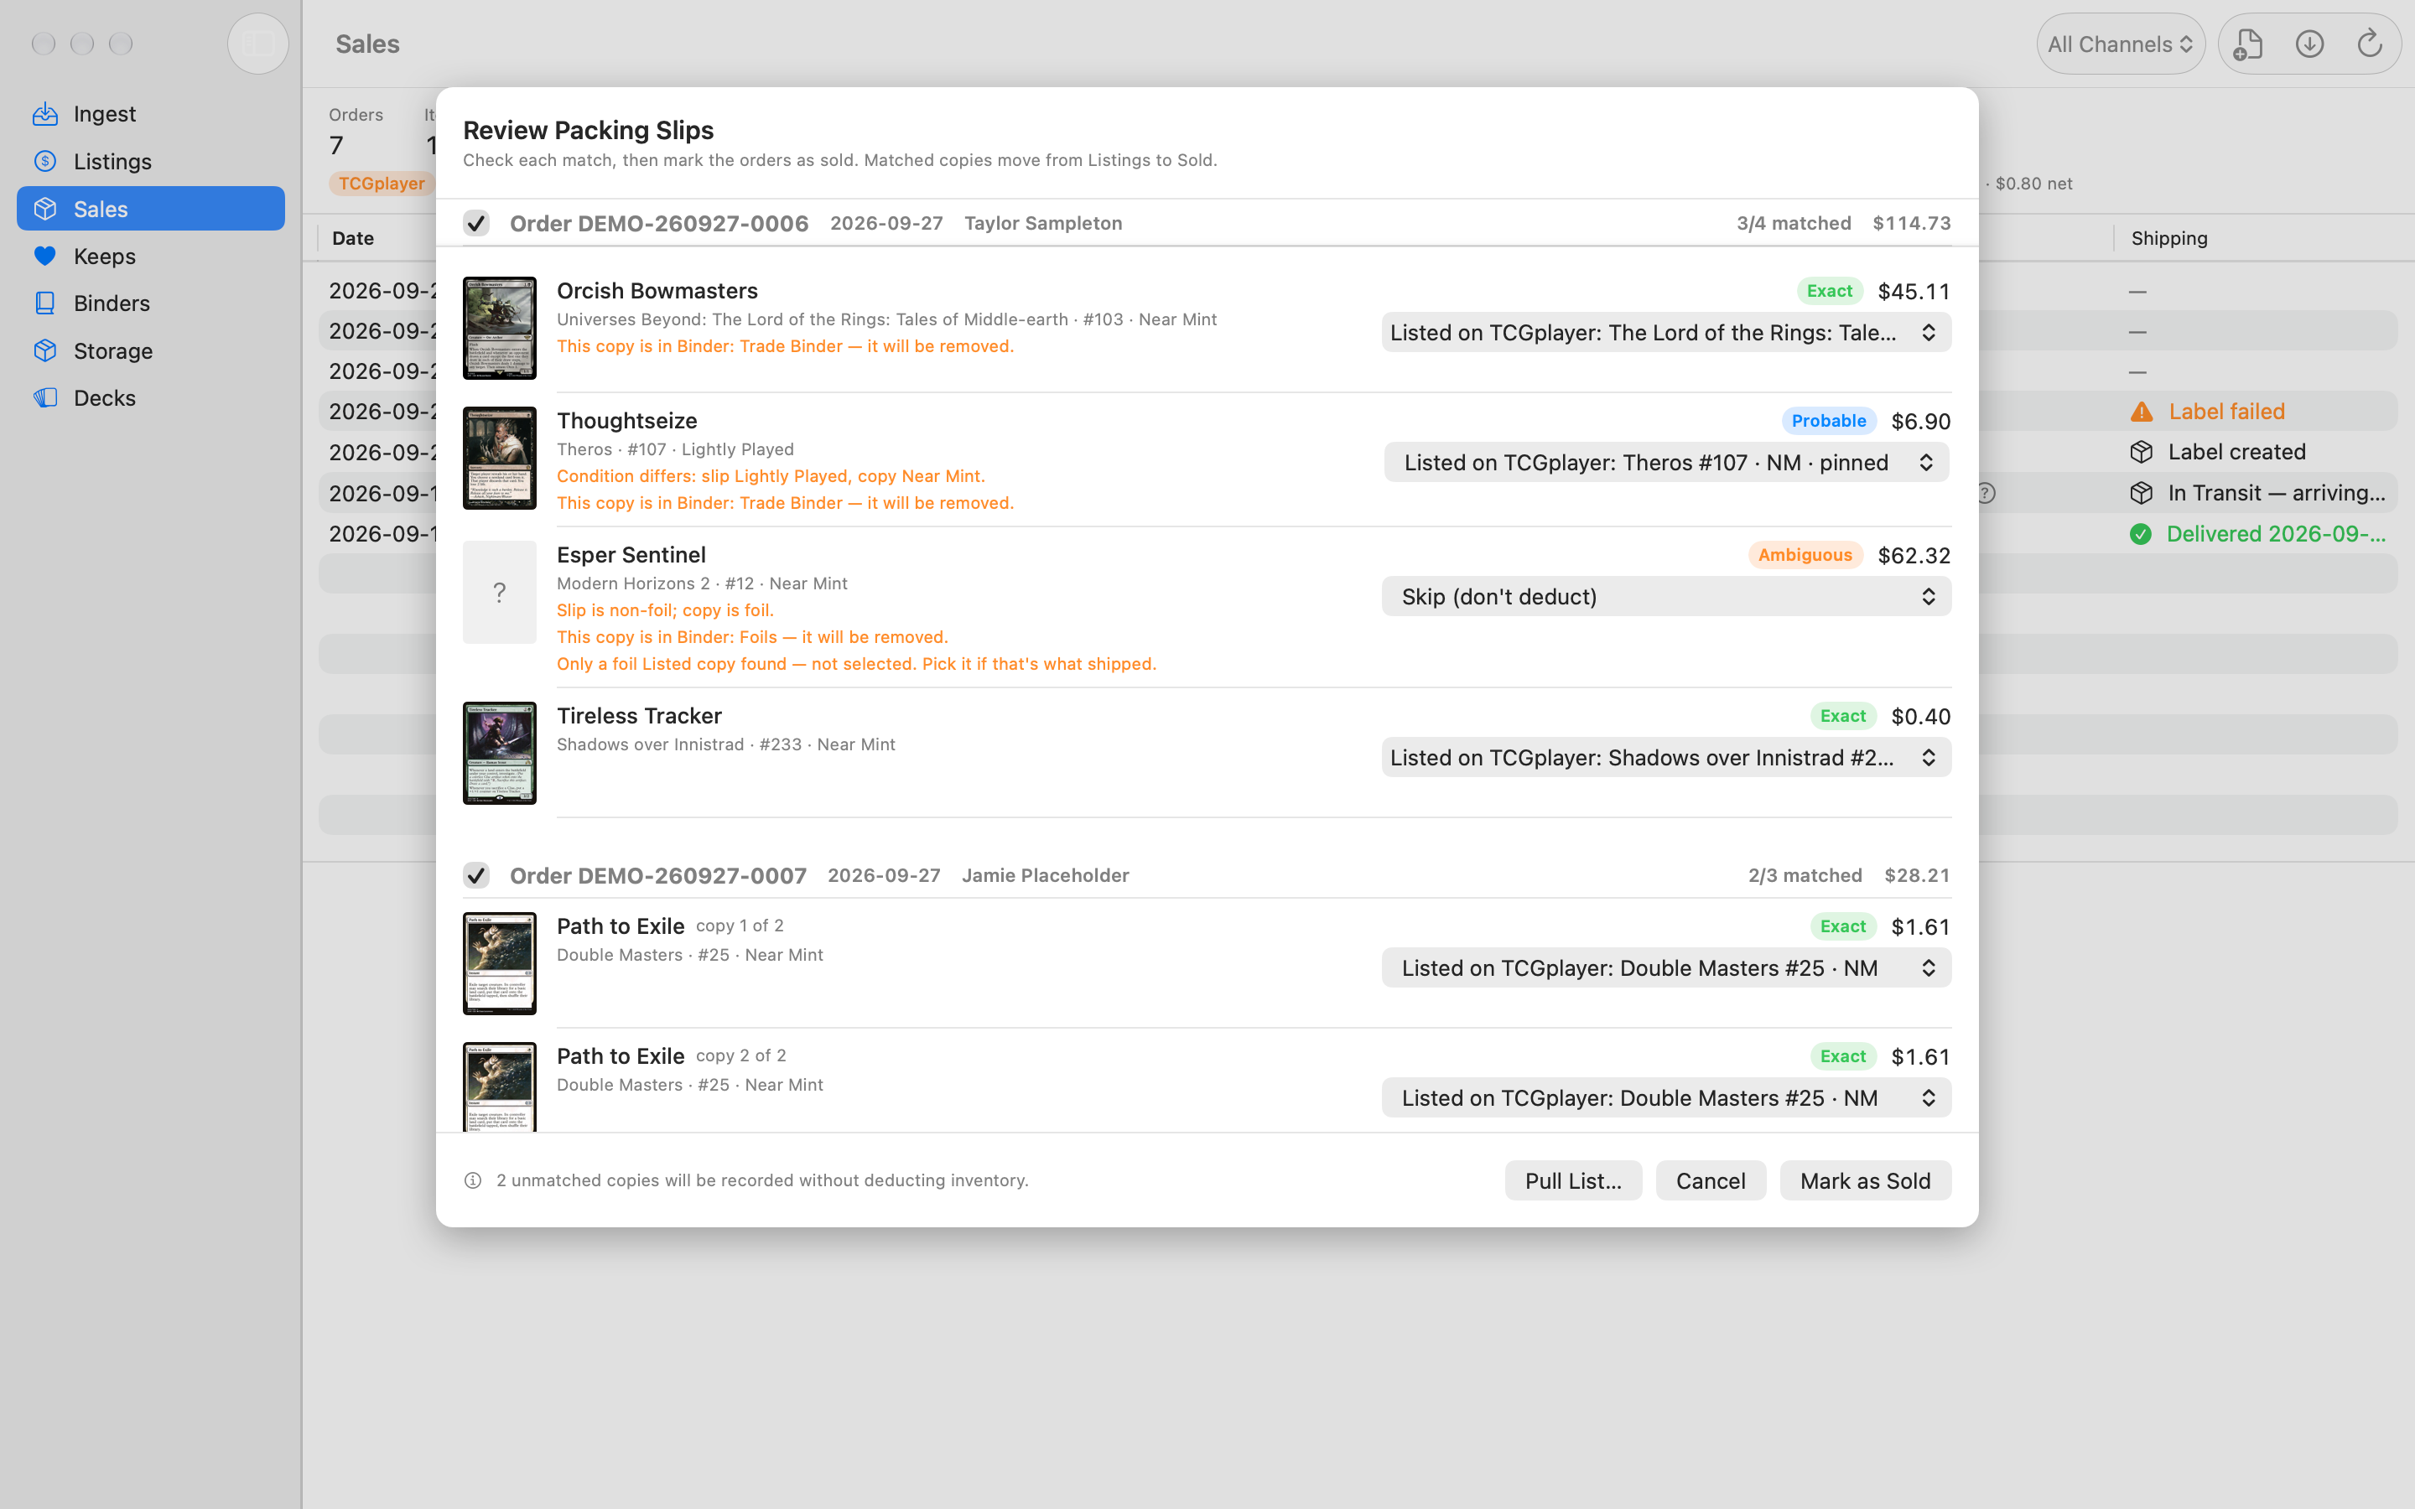Click Orcish Bowmasters card thumbnail
The image size is (2415, 1509).
pos(500,329)
